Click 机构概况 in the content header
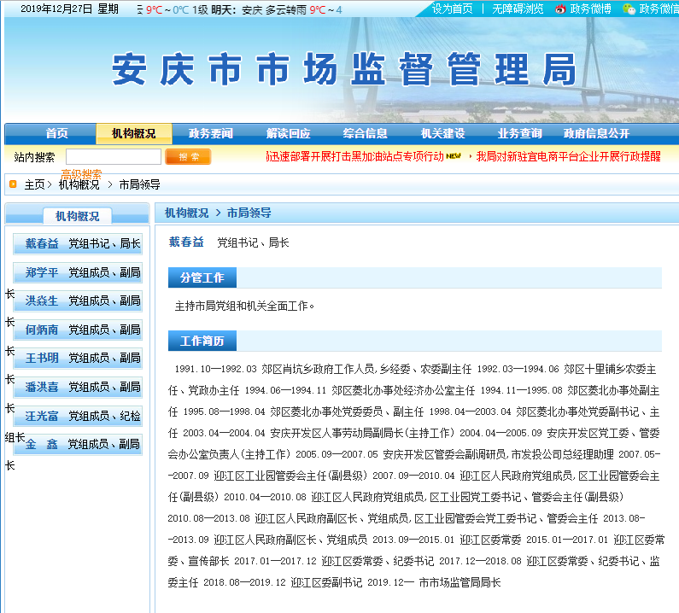The image size is (679, 613). tap(187, 213)
